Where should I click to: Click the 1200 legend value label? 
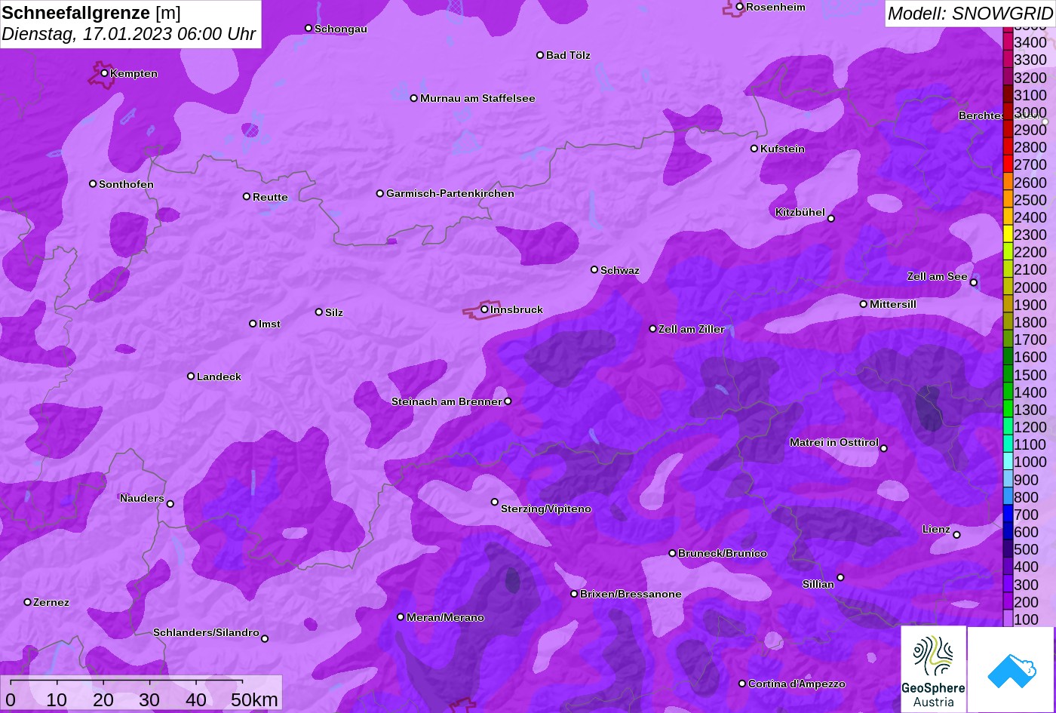1030,427
